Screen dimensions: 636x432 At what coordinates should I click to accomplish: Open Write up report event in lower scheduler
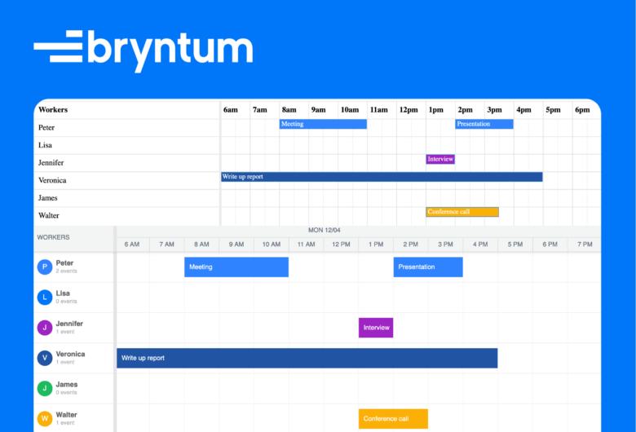(307, 358)
